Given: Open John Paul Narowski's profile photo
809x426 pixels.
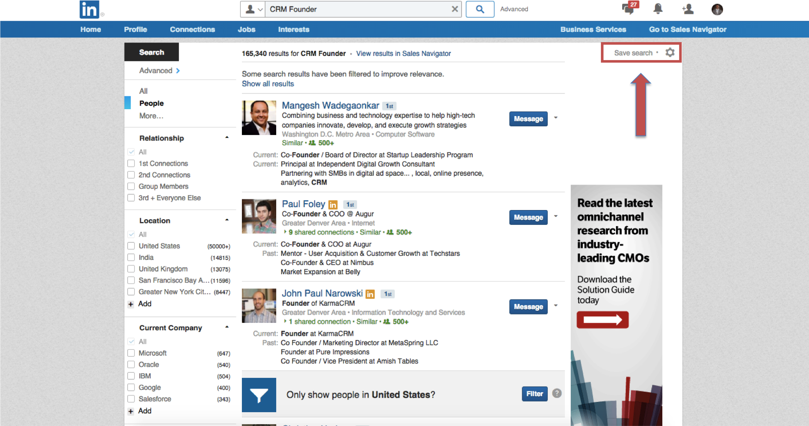Looking at the screenshot, I should tap(259, 306).
